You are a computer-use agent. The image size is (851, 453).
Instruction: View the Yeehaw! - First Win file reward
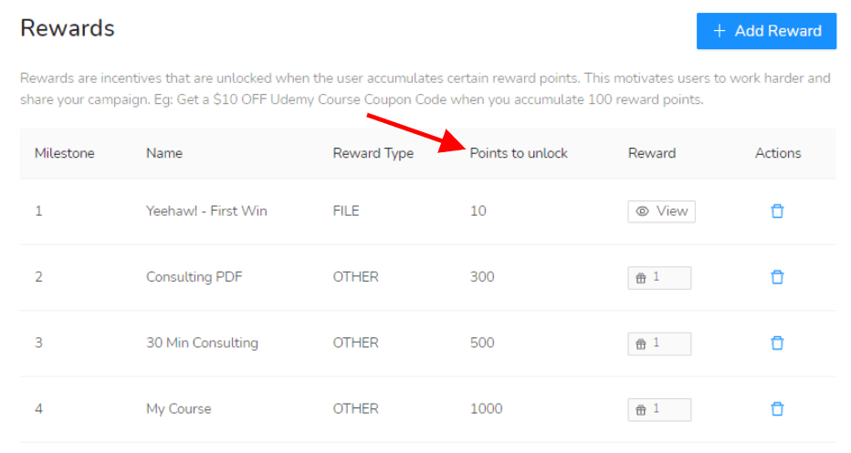click(662, 211)
